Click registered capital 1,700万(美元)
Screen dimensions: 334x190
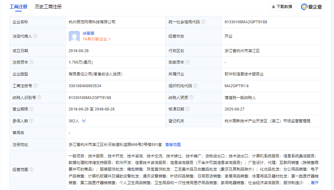pyautogui.click(x=81, y=62)
